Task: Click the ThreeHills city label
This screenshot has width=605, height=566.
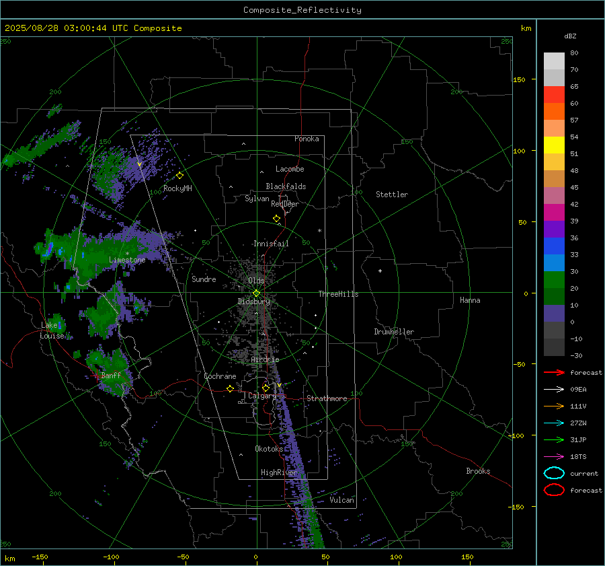Action: [x=338, y=294]
